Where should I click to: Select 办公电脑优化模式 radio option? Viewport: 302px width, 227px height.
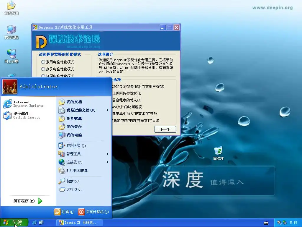[58, 69]
